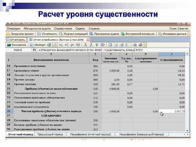Click the value 281,00 in Прочие расходы row
The image size is (196, 147).
115,84
